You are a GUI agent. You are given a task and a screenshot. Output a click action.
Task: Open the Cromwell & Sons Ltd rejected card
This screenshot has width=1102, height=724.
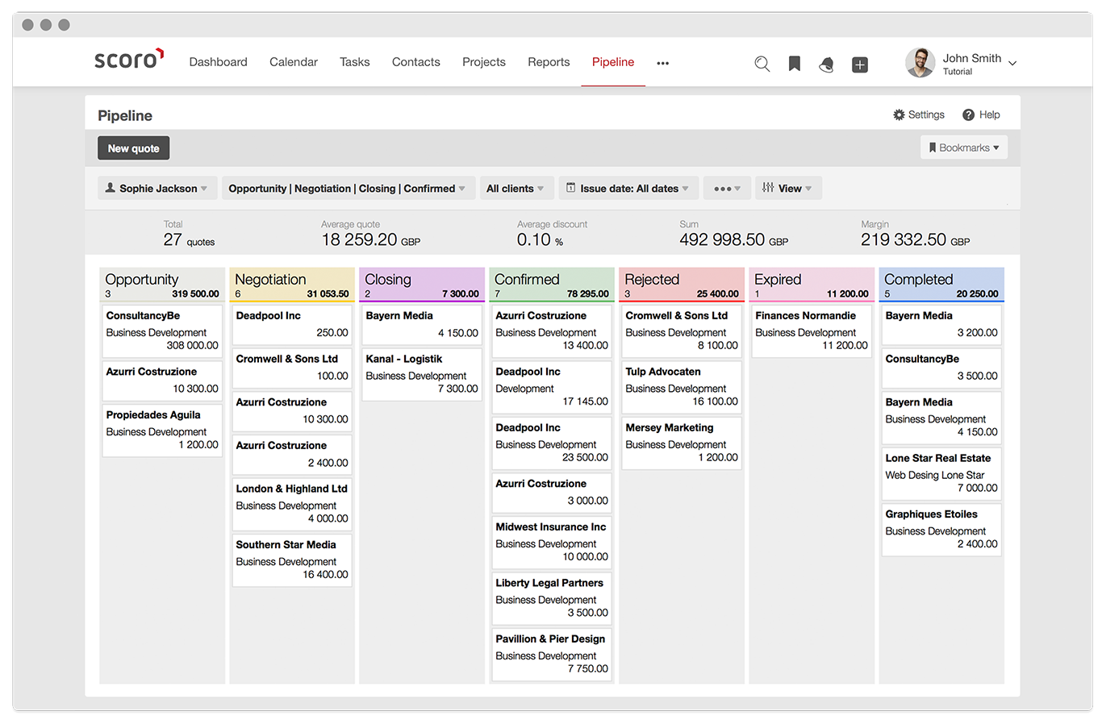tap(682, 331)
